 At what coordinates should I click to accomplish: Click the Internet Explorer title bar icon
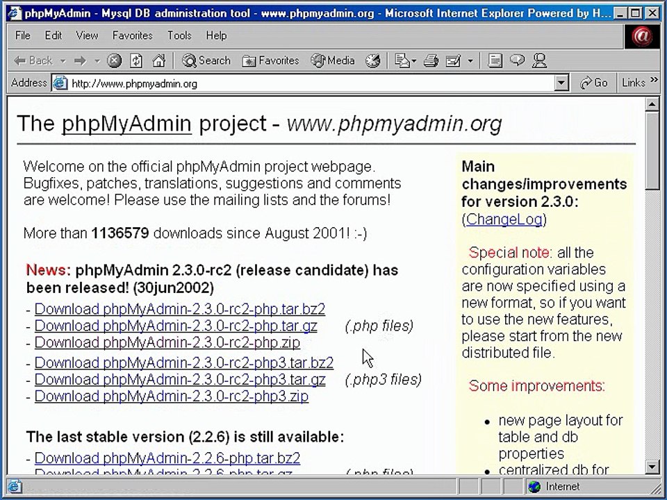(x=15, y=13)
